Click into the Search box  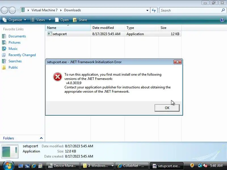(190, 10)
